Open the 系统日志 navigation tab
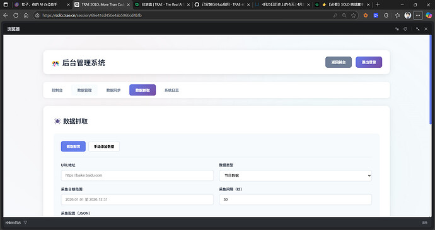Screen dimensions: 435x230 point(171,90)
